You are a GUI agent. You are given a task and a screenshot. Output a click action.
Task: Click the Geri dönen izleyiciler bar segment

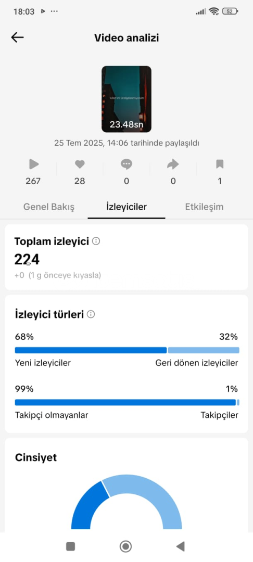point(204,350)
